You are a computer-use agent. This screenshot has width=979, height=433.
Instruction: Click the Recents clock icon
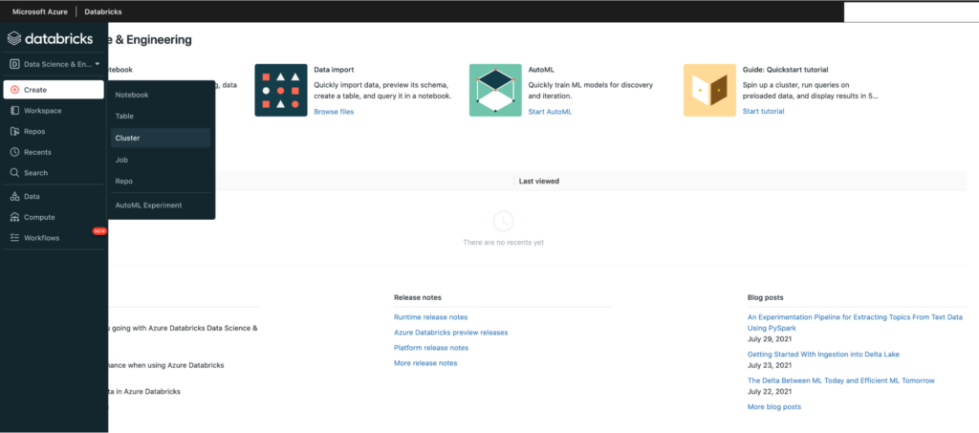14,152
